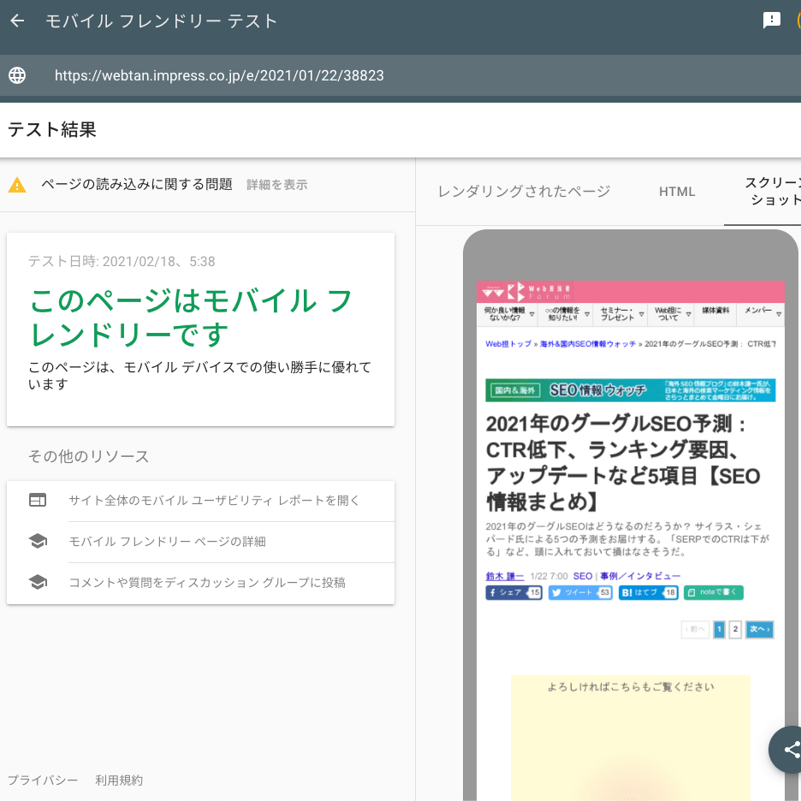Select the レンダリングされたページ tab
801x801 pixels.
[524, 192]
